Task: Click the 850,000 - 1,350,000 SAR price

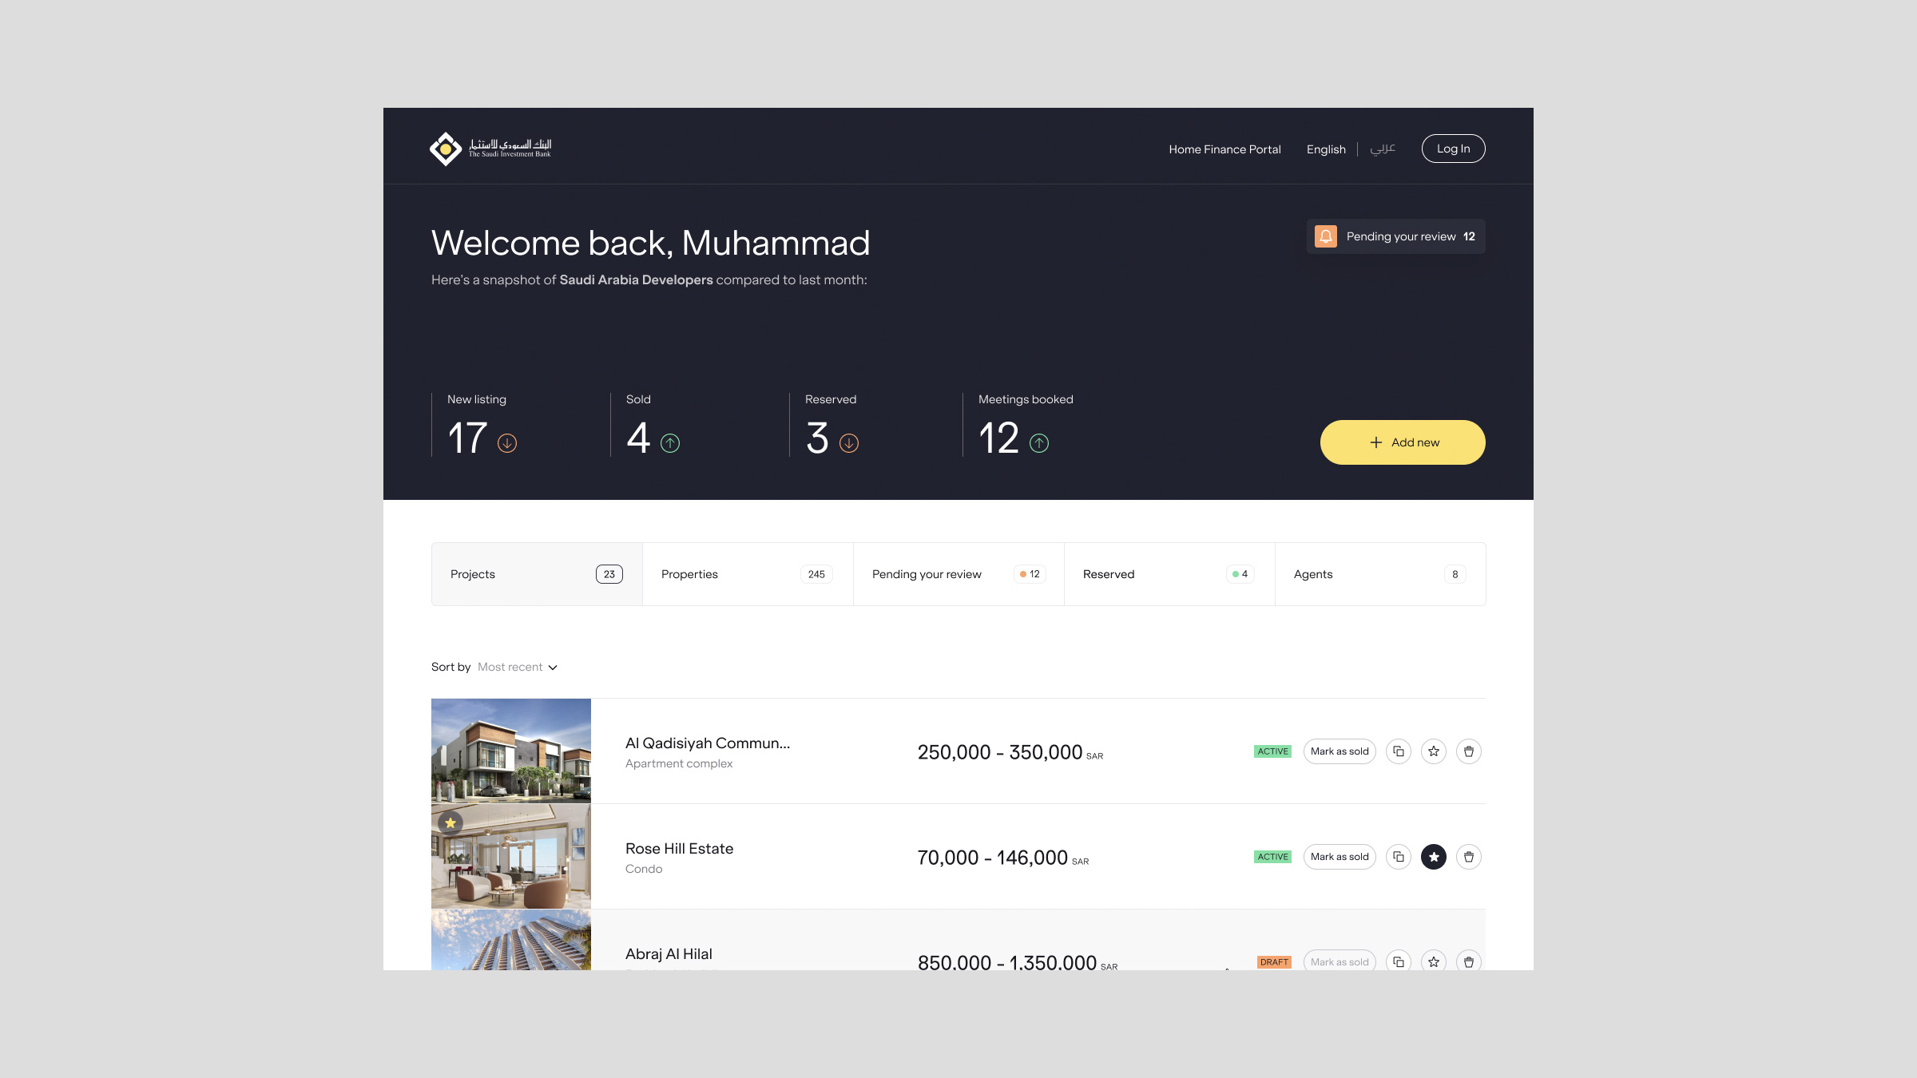Action: click(x=1018, y=961)
